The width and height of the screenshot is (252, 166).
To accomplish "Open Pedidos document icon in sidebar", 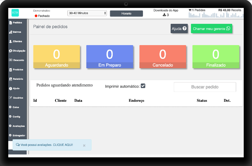I will [10, 23].
